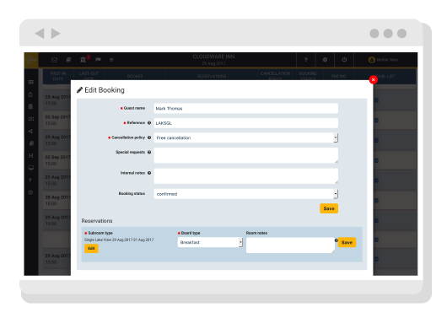
Task: Click into the Room notes text area
Action: 290,245
